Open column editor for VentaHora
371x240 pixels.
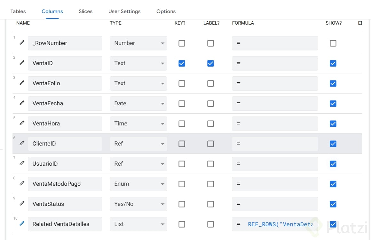pos(22,123)
